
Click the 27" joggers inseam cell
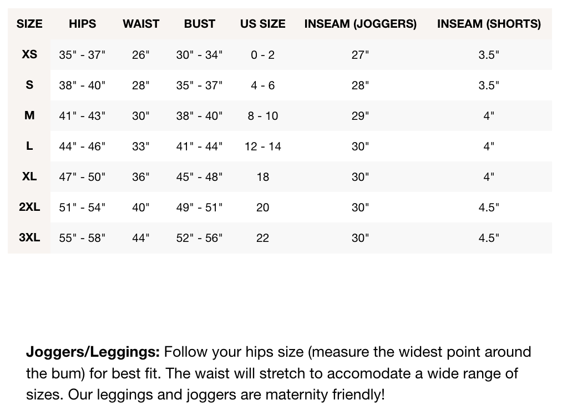click(360, 55)
